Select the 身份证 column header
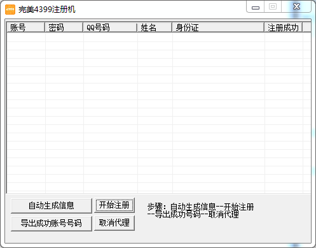 [218, 27]
